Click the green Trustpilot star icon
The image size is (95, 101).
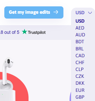tap(24, 32)
